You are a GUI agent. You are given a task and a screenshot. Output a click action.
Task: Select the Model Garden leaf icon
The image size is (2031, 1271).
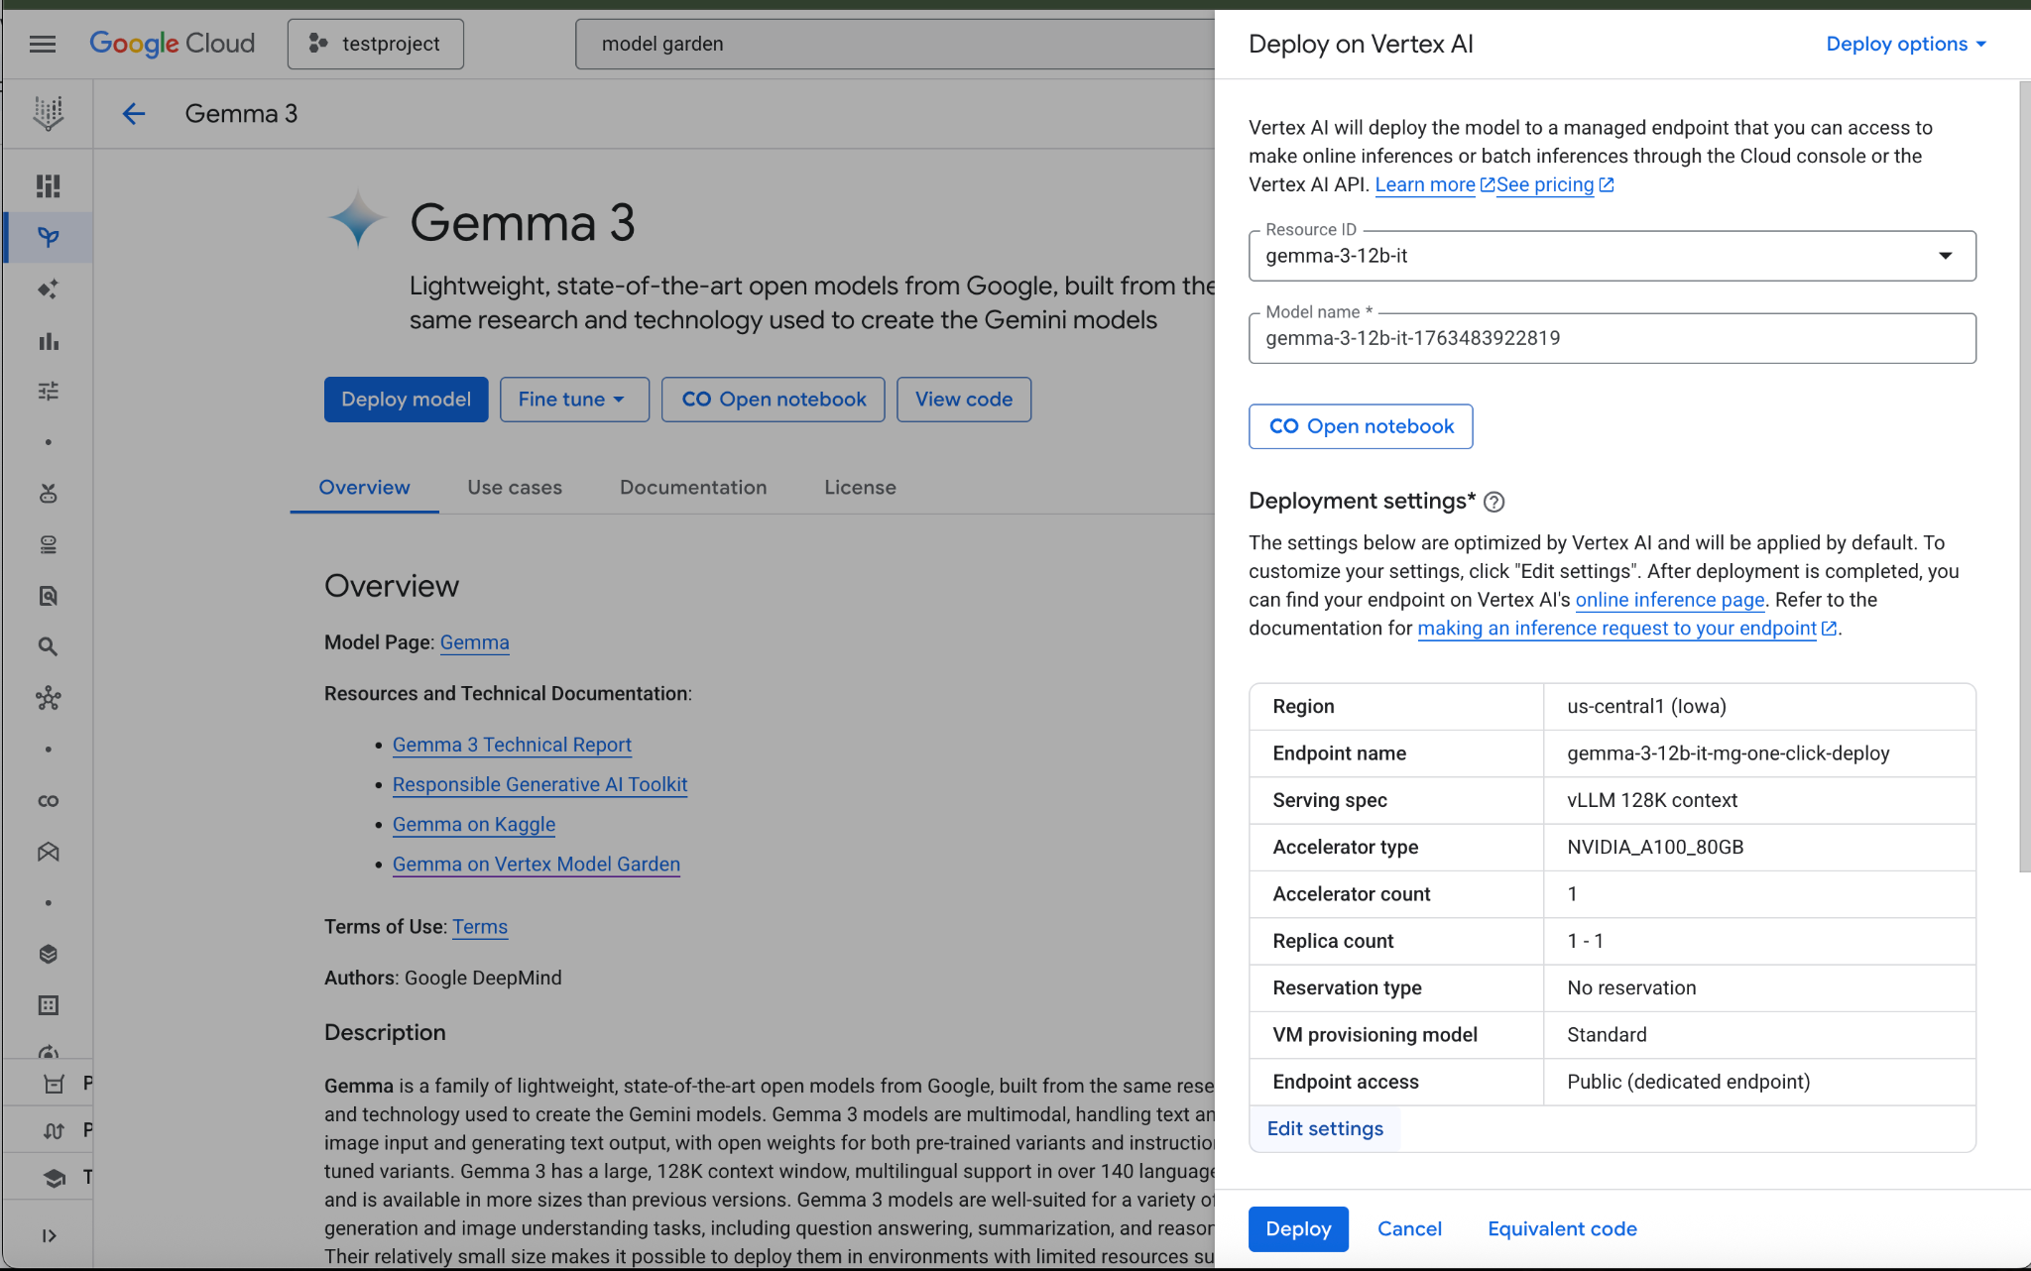pos(48,237)
